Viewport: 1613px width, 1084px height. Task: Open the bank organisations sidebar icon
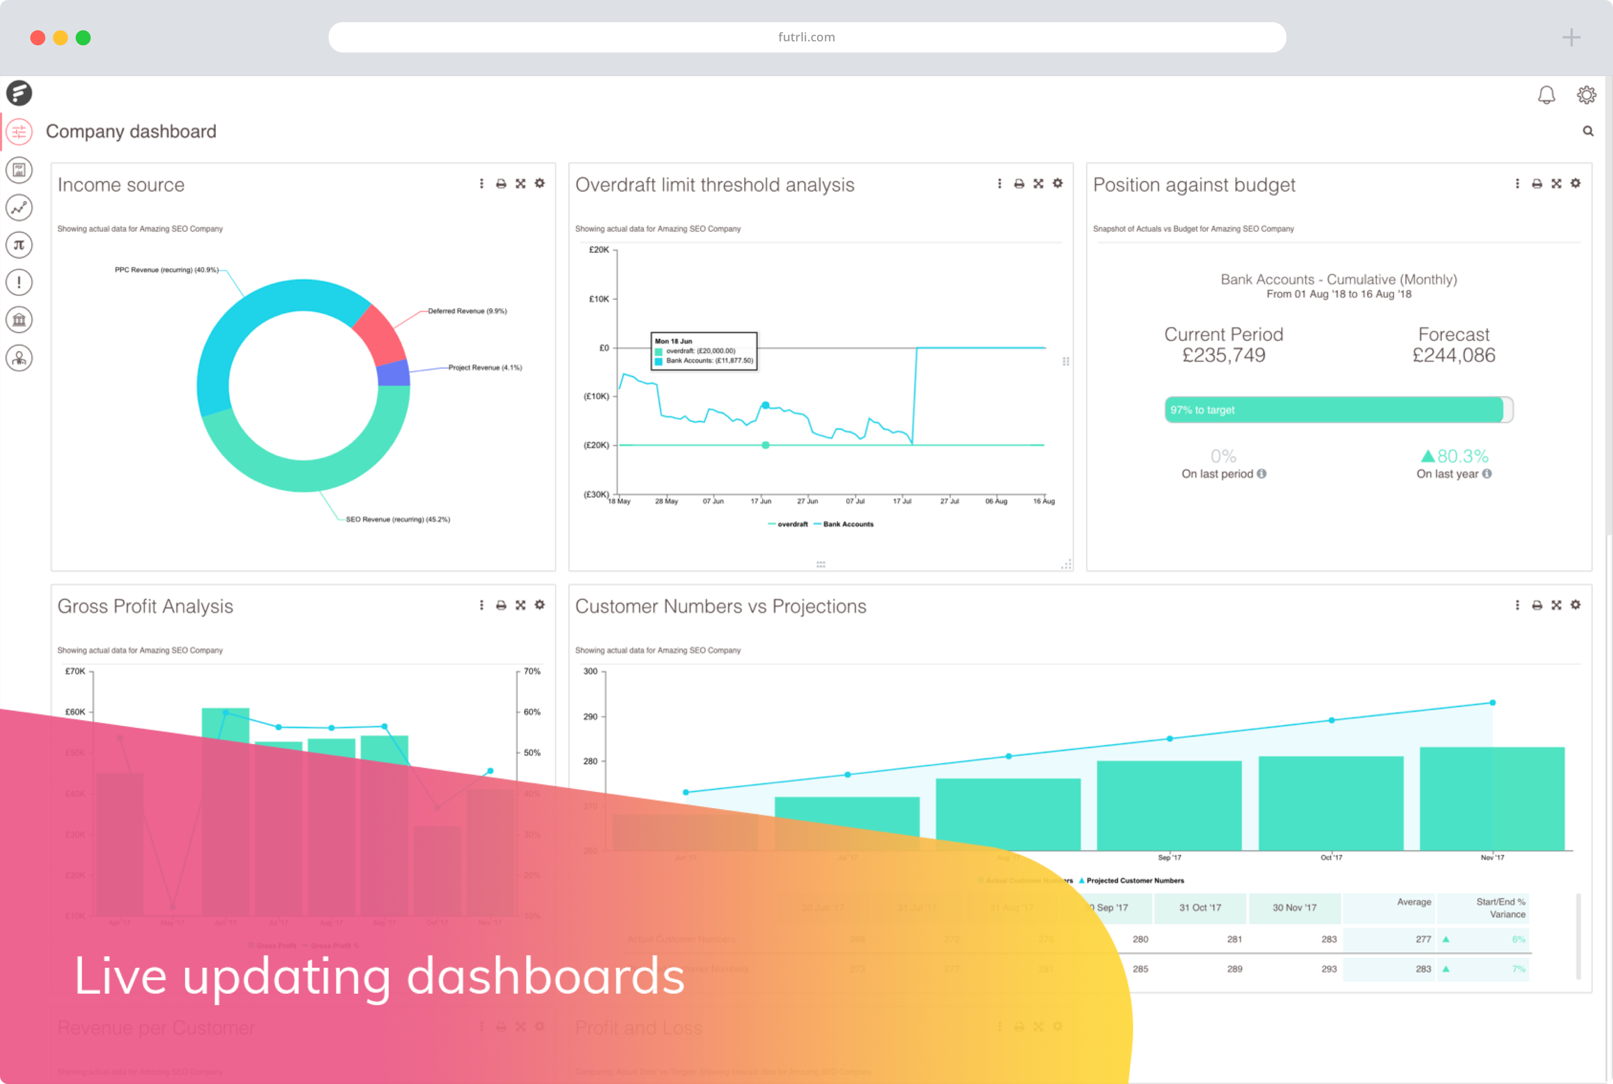click(x=19, y=320)
